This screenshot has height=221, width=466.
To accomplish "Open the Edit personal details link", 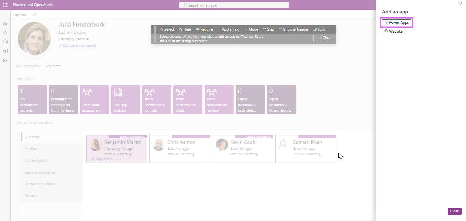I will point(77,45).
